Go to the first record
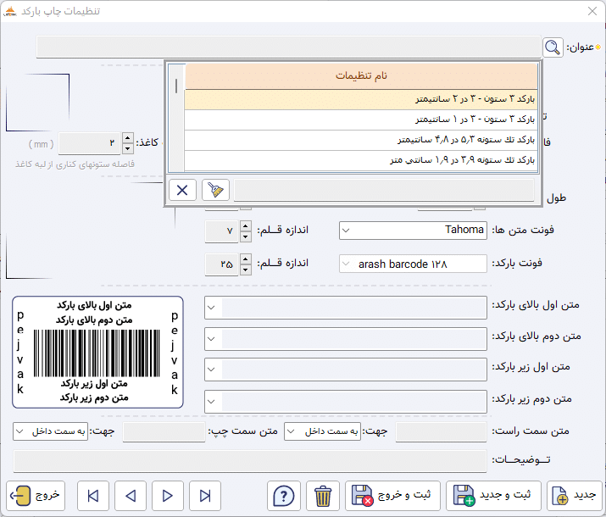606x517 pixels. point(93,496)
